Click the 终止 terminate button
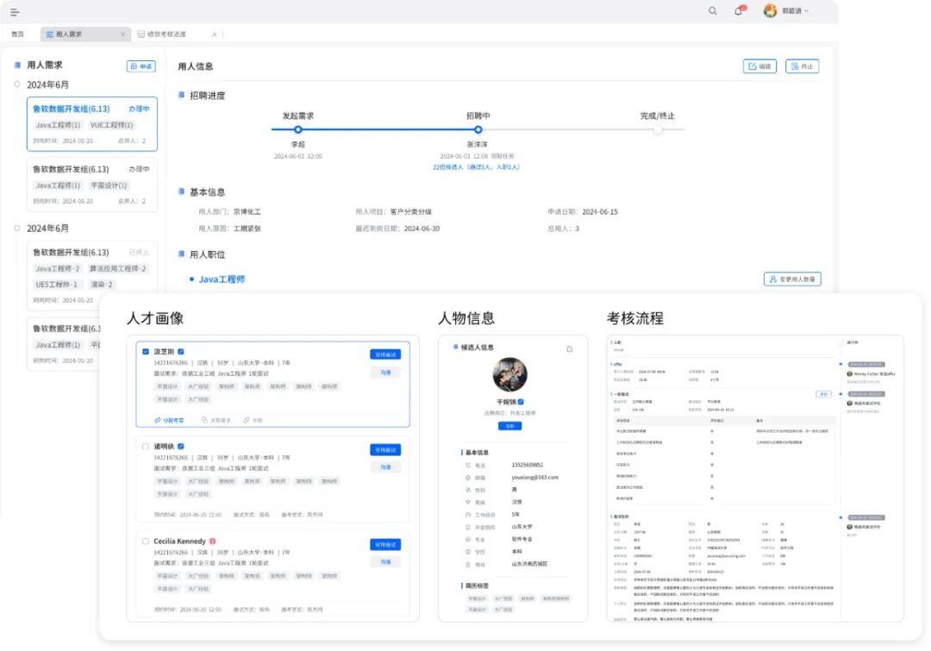The width and height of the screenshot is (931, 651). [x=801, y=66]
